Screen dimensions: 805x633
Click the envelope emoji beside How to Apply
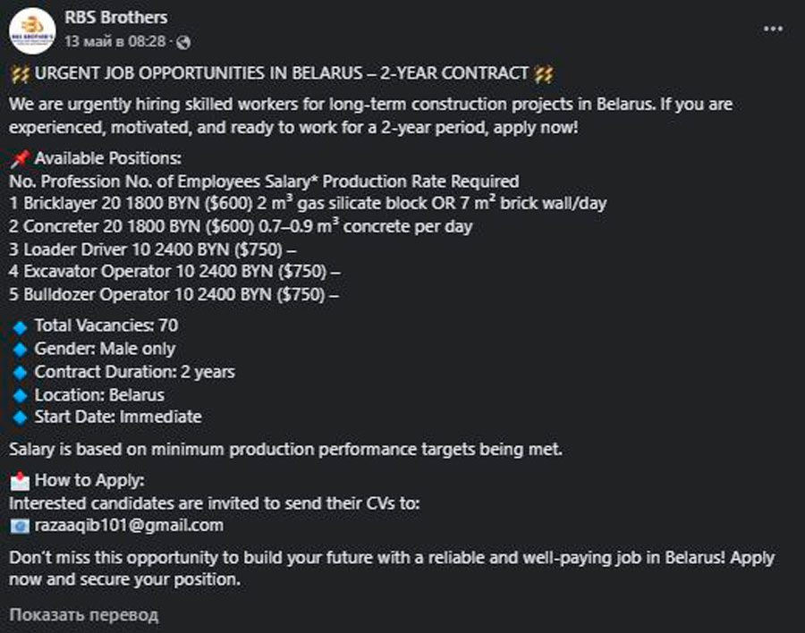click(x=20, y=481)
